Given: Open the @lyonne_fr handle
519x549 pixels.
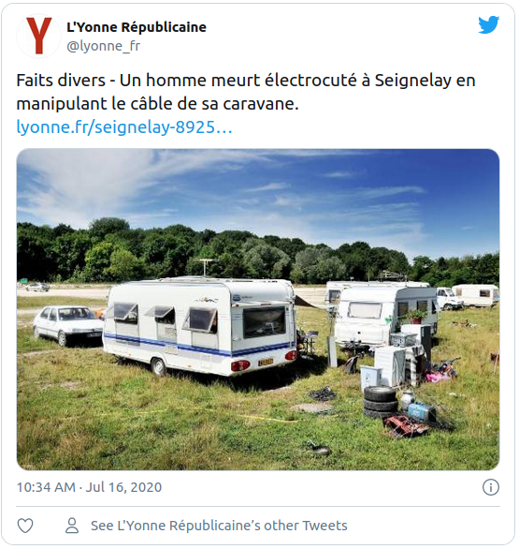Looking at the screenshot, I should [103, 46].
